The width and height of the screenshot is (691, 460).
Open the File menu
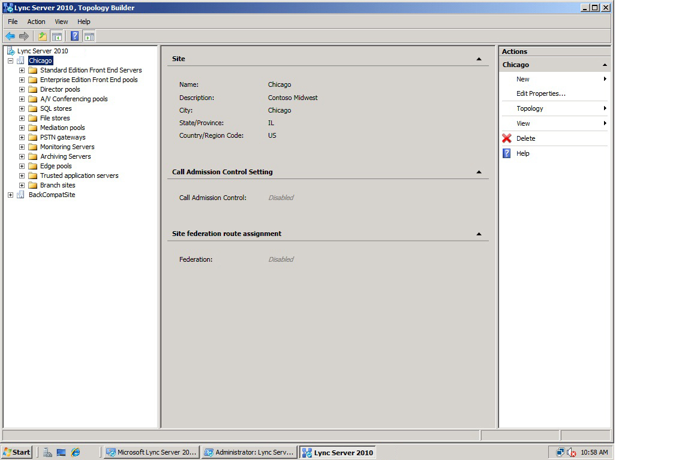13,22
